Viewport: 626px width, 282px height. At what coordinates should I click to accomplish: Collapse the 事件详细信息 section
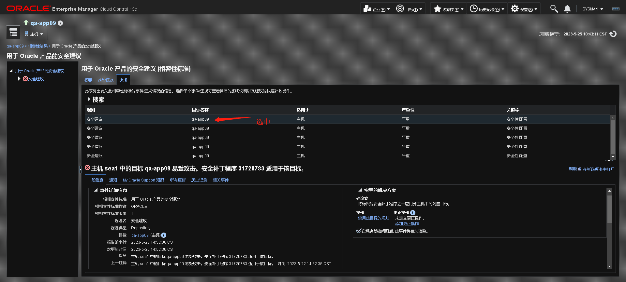[96, 190]
